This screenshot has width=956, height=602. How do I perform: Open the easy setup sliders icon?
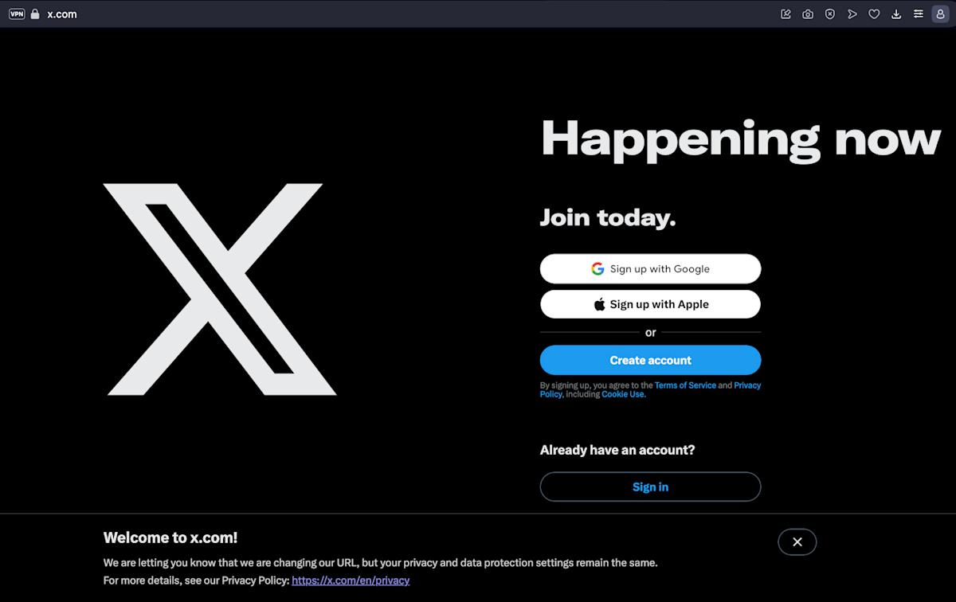coord(919,14)
